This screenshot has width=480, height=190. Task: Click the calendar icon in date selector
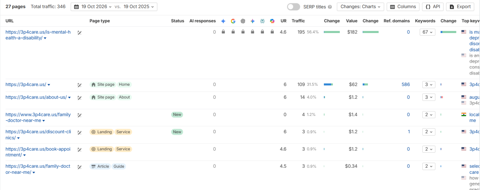(x=77, y=7)
